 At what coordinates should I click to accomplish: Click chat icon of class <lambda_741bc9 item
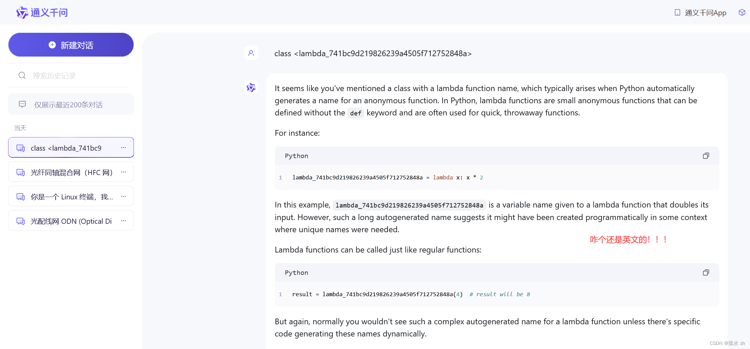(x=21, y=148)
